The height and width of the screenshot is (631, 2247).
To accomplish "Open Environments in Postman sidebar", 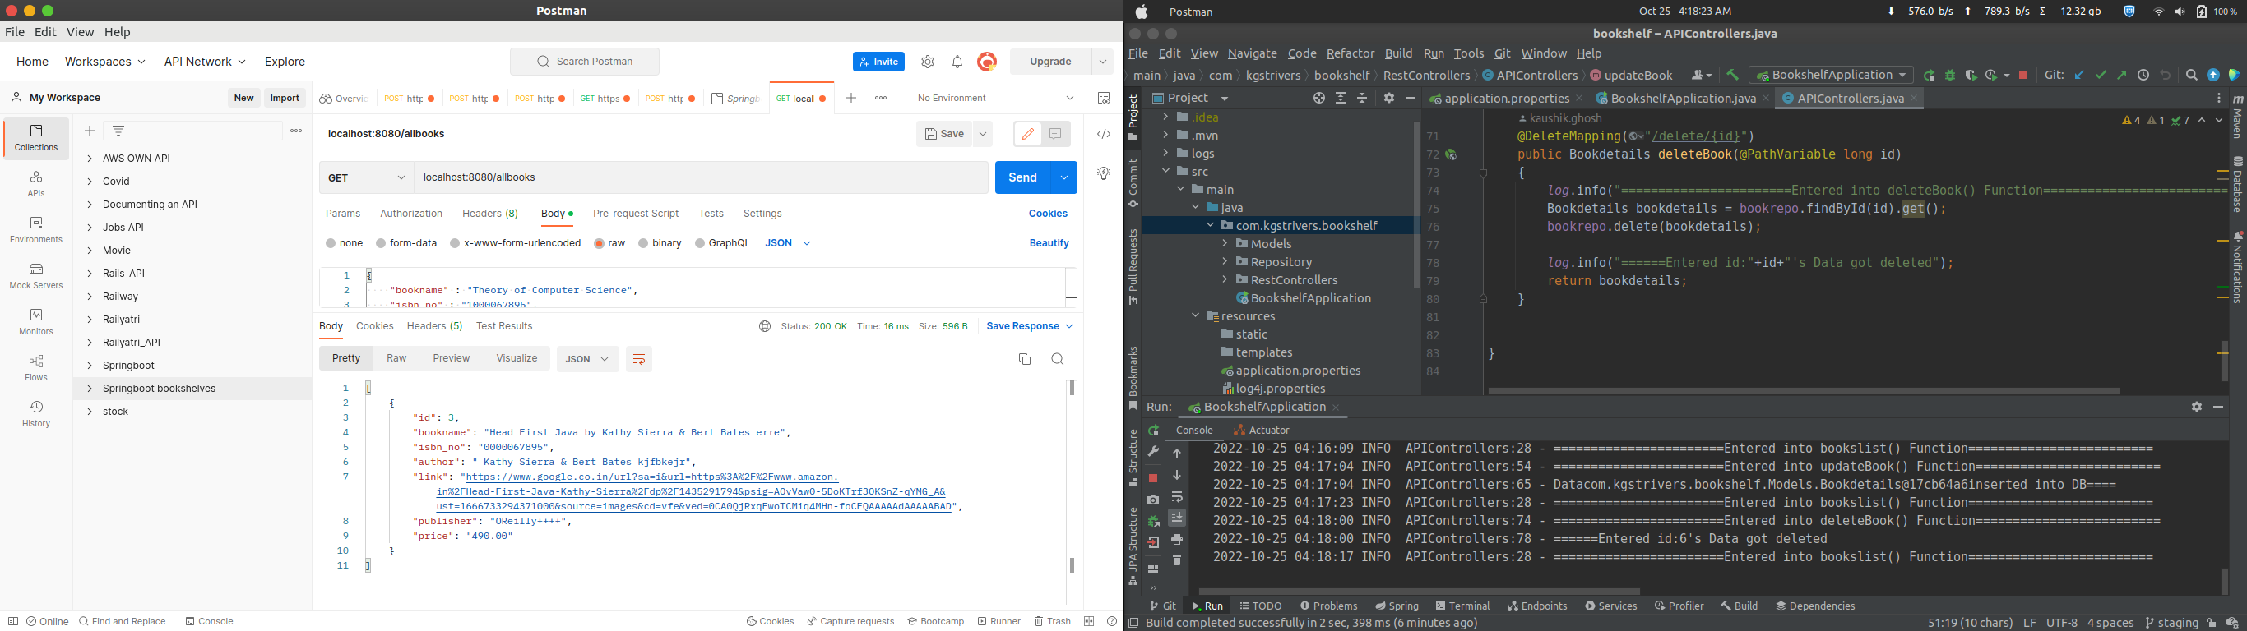I will coord(35,230).
